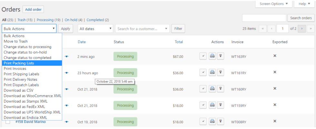
Task: Go to next page of orders
Action: point(302,29)
